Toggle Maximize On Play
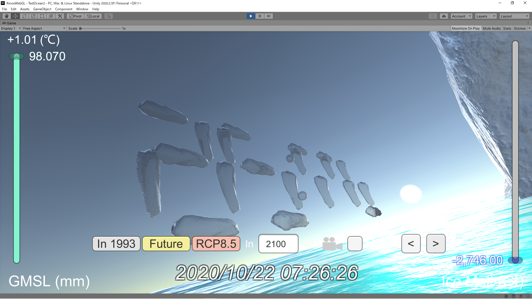The image size is (532, 299). click(465, 29)
